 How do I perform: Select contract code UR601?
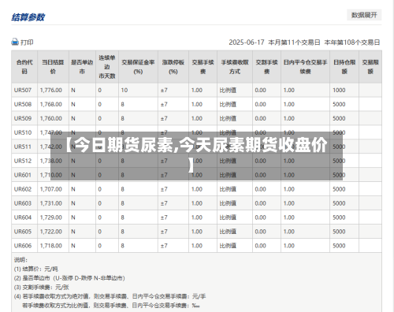pyautogui.click(x=23, y=175)
